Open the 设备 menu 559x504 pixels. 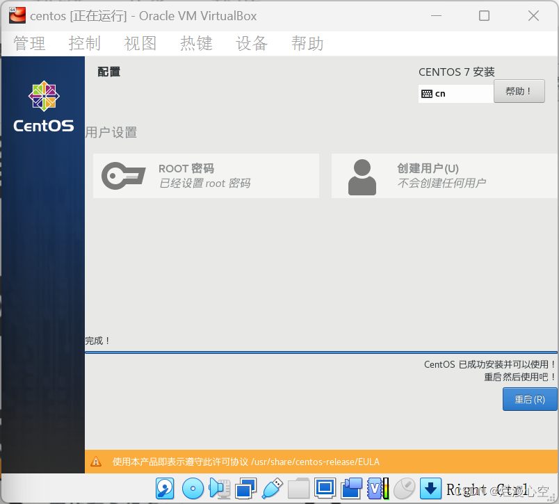click(x=252, y=44)
